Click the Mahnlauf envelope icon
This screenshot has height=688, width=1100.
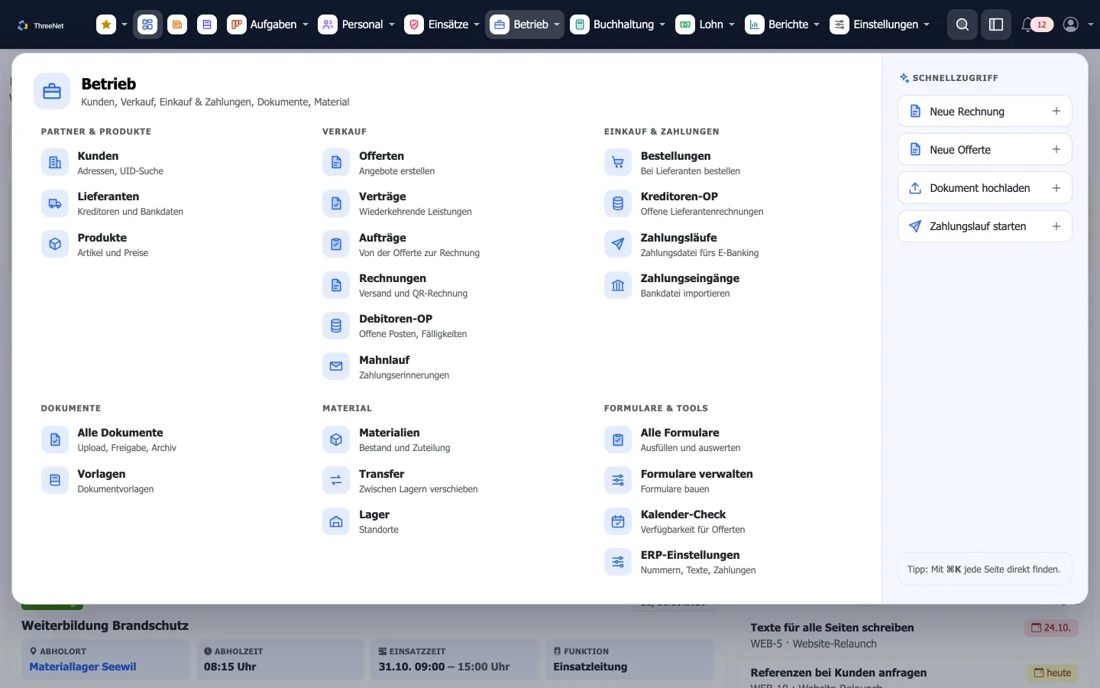[x=336, y=367]
